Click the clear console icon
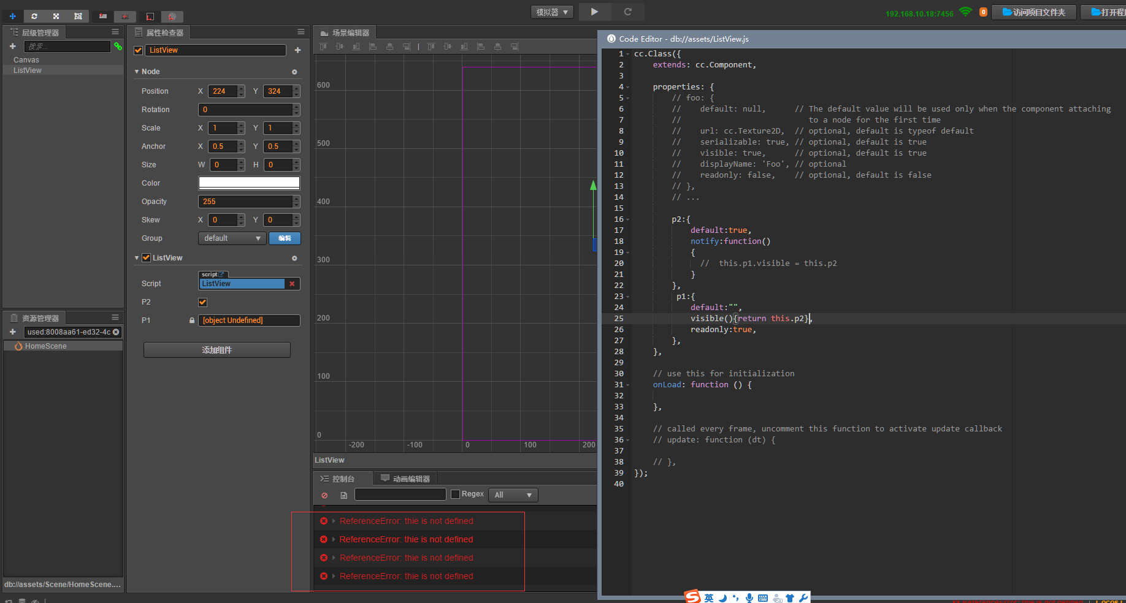The image size is (1126, 603). tap(324, 495)
